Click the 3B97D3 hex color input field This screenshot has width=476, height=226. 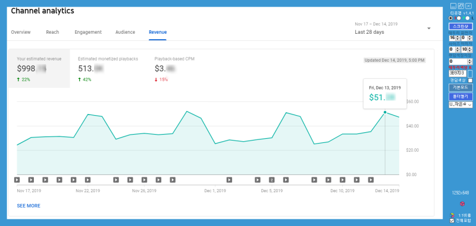[458, 73]
